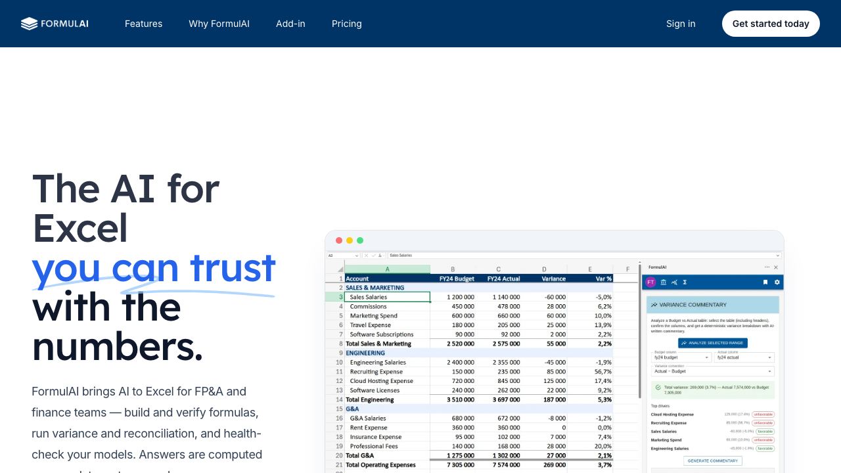Screen dimensions: 841x473
Task: Click the variance chart icon in add-in toolbar
Action: click(674, 282)
